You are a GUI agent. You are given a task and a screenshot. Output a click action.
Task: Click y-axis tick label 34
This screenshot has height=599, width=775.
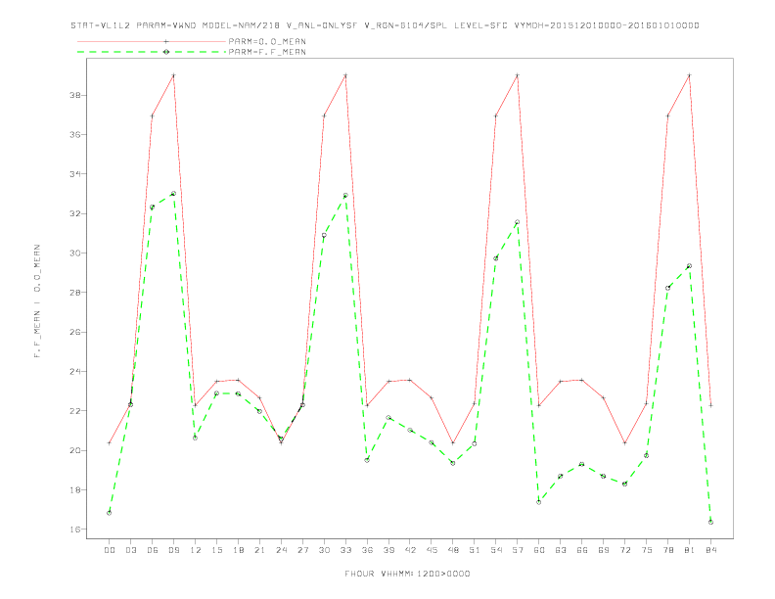click(75, 174)
